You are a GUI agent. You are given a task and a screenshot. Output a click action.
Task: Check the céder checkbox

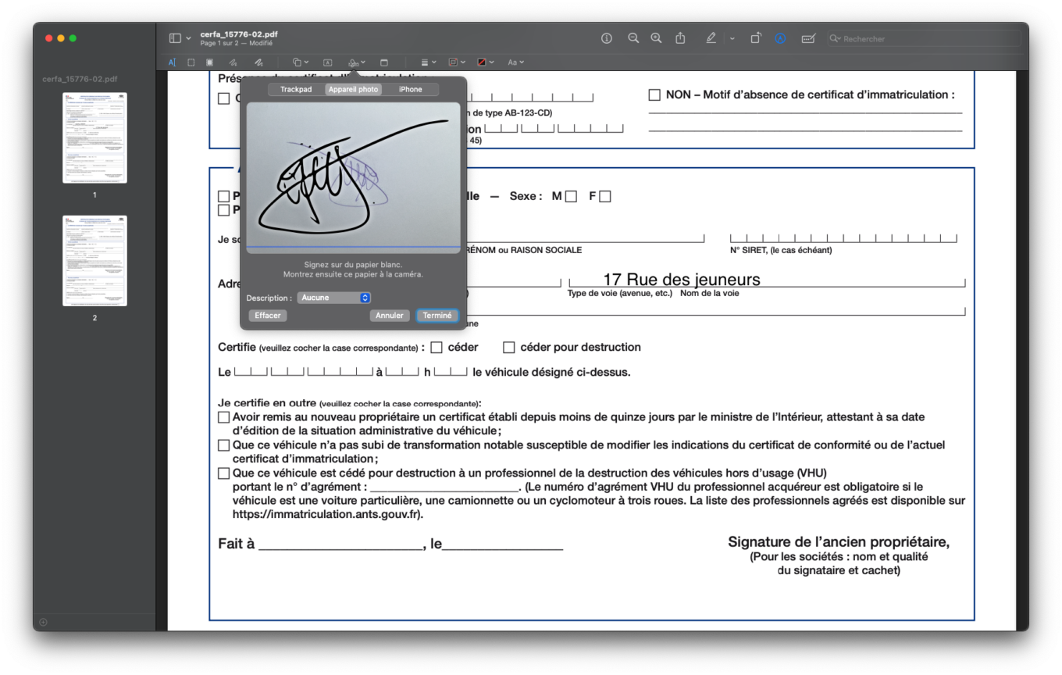tap(437, 348)
